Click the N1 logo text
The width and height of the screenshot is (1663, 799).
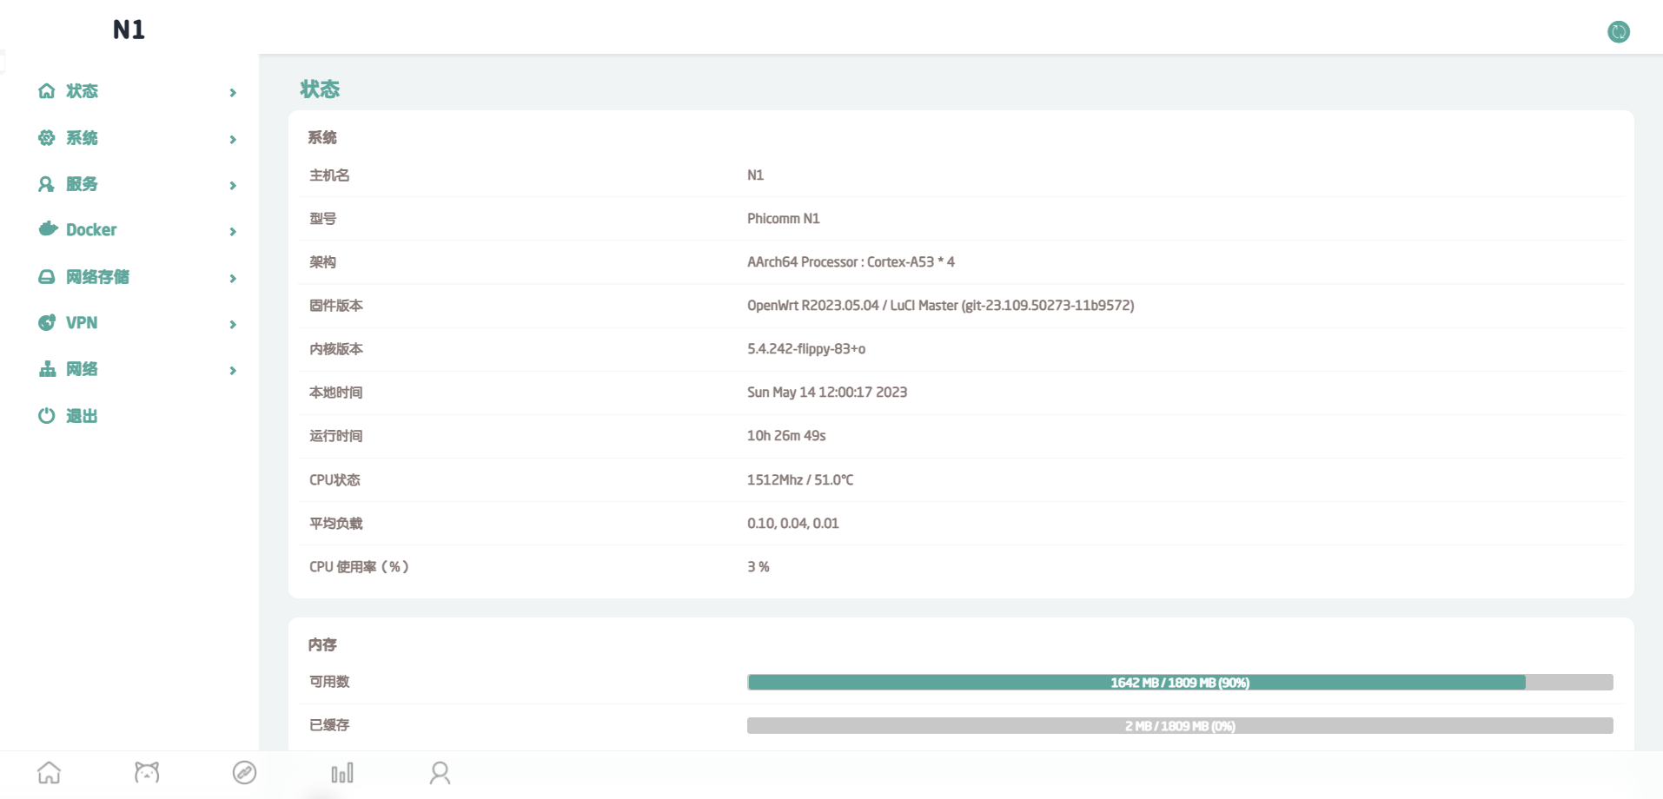click(x=129, y=30)
